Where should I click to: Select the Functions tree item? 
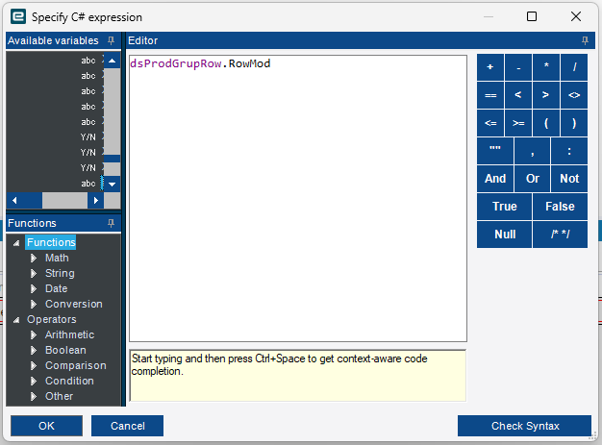point(51,242)
